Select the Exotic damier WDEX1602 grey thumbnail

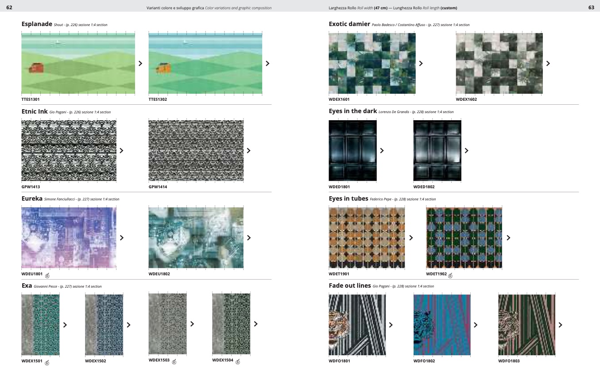click(x=499, y=63)
